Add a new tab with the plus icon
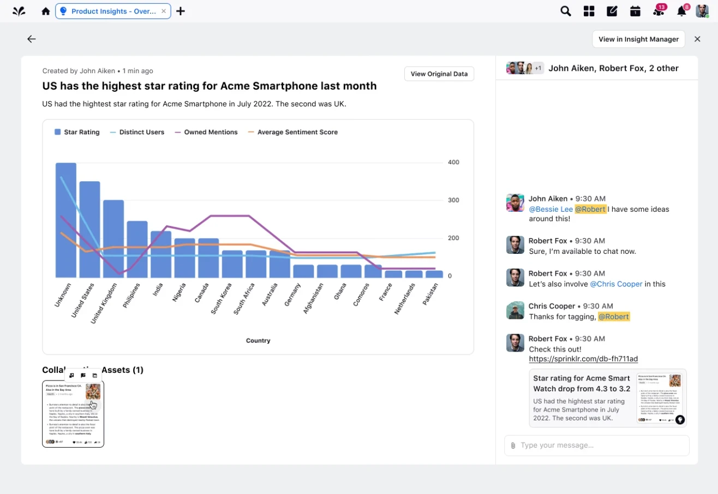The height and width of the screenshot is (494, 718). coord(181,11)
